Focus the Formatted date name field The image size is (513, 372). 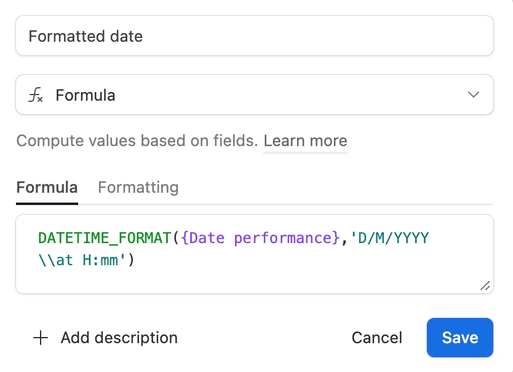coord(254,36)
